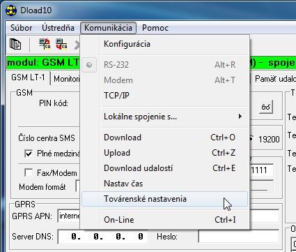Screen dimensions: 296x252
Task: Open the Súbor menu
Action: click(x=21, y=28)
